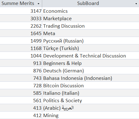Select the Italiano (Italian) cell
Screen dimensions: 139x119
[x=91, y=93]
